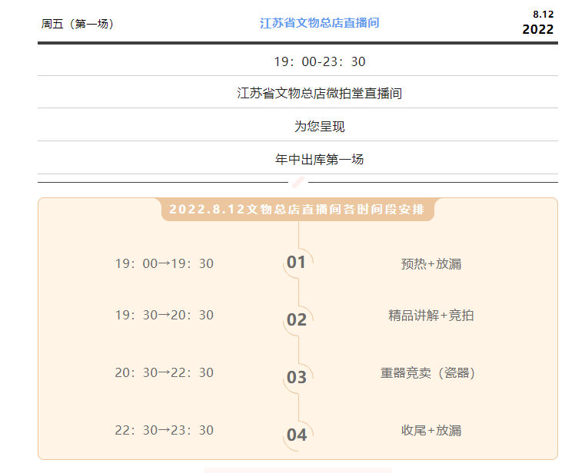
Task: Select the 20：30→22：30 time slot
Action: pyautogui.click(x=165, y=373)
